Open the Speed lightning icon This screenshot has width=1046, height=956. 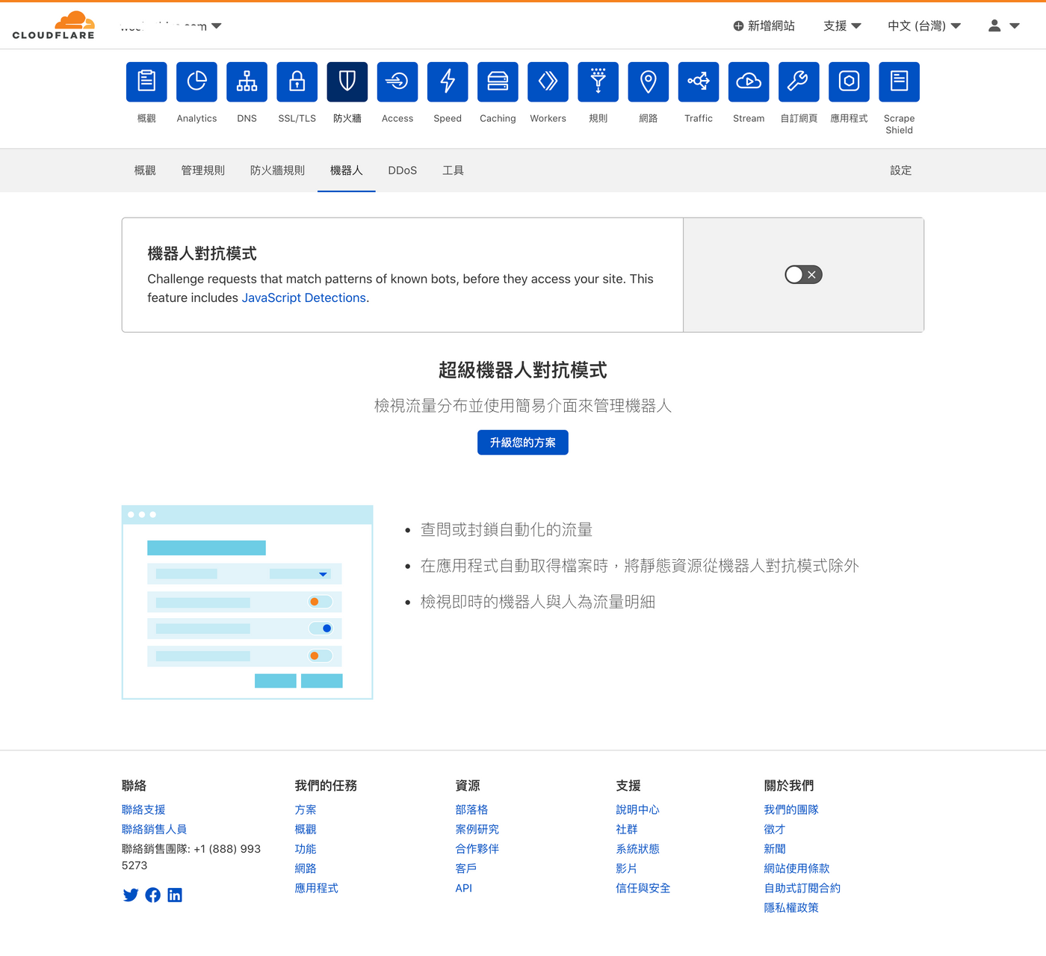point(448,81)
